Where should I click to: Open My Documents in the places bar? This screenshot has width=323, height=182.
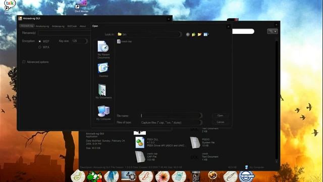103,91
